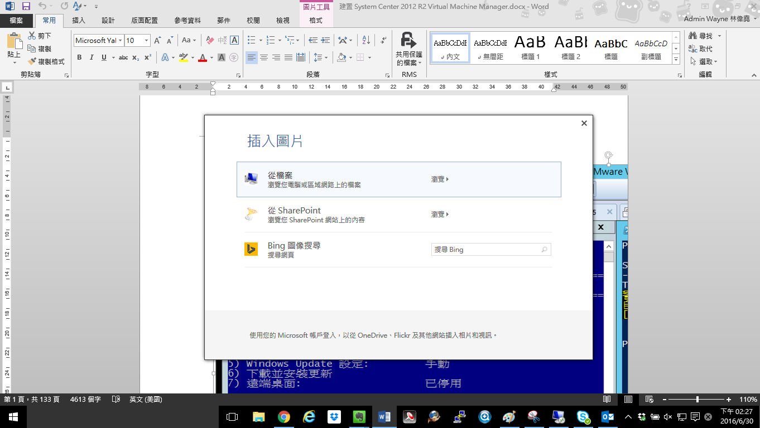The height and width of the screenshot is (428, 760).
Task: Toggle align left paragraph alignment
Action: (252, 57)
